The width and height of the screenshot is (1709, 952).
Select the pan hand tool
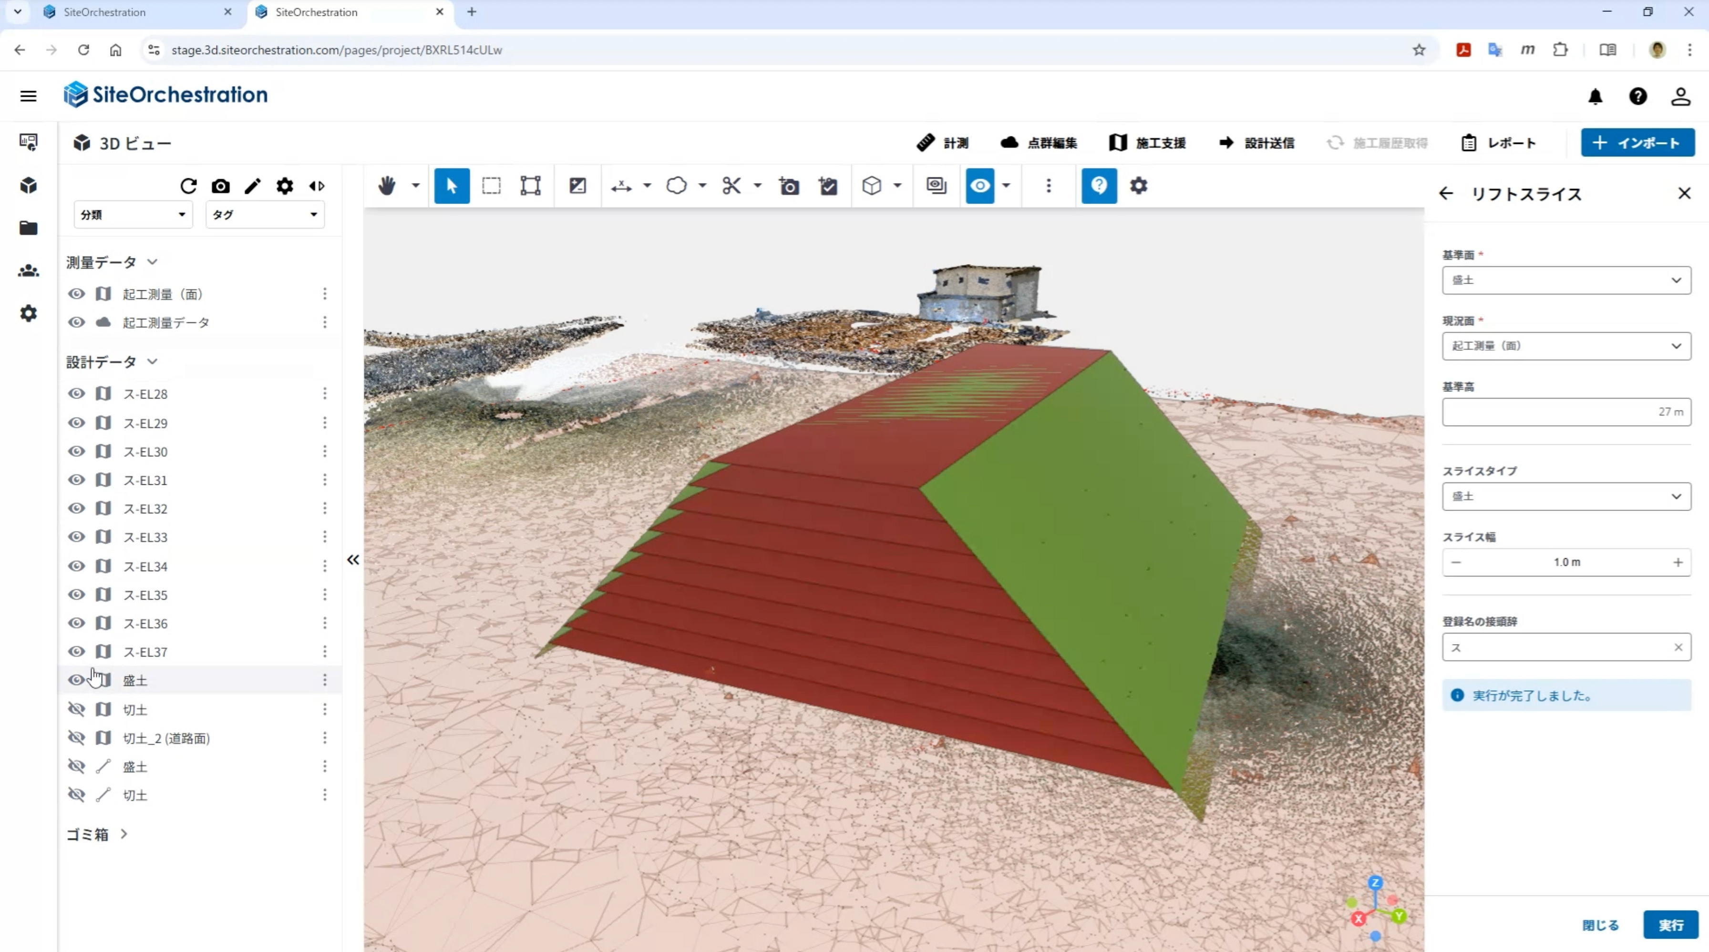click(x=387, y=186)
